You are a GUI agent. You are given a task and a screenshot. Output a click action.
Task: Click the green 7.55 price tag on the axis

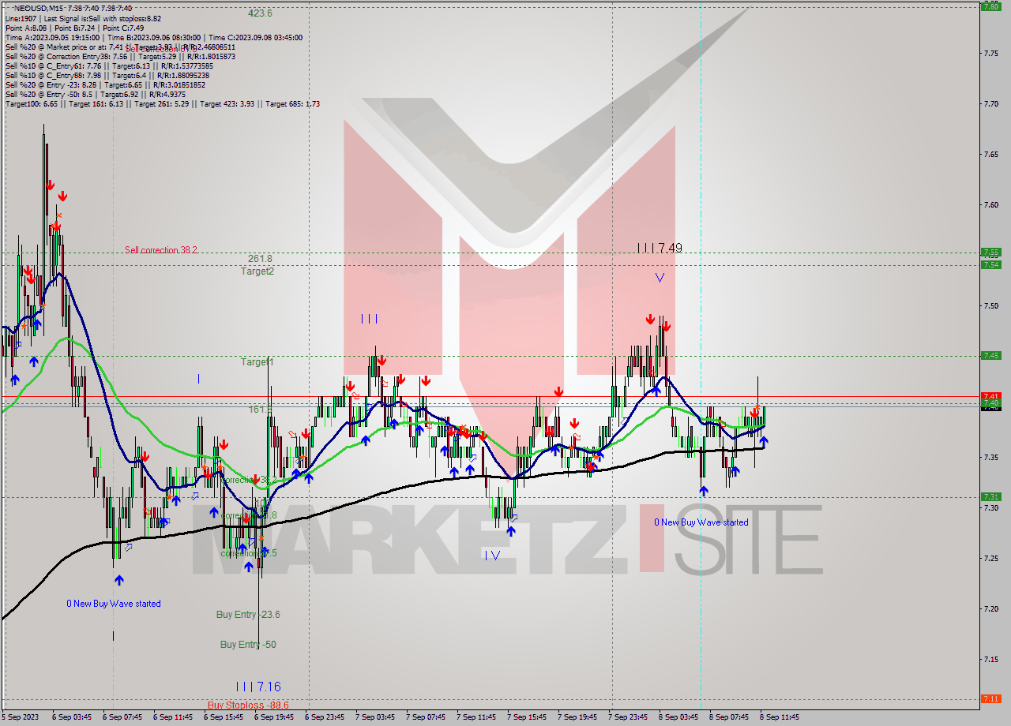click(x=990, y=253)
